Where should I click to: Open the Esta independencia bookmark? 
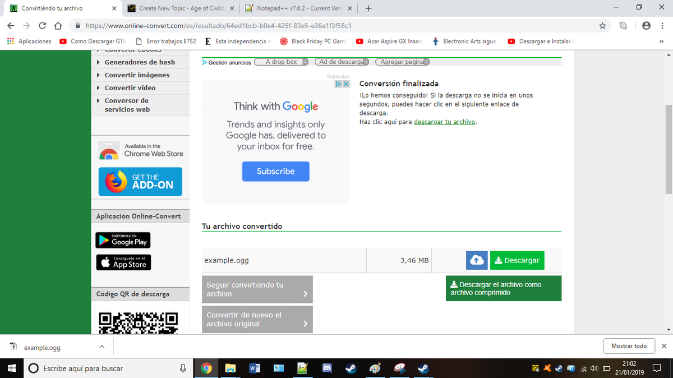click(x=238, y=41)
